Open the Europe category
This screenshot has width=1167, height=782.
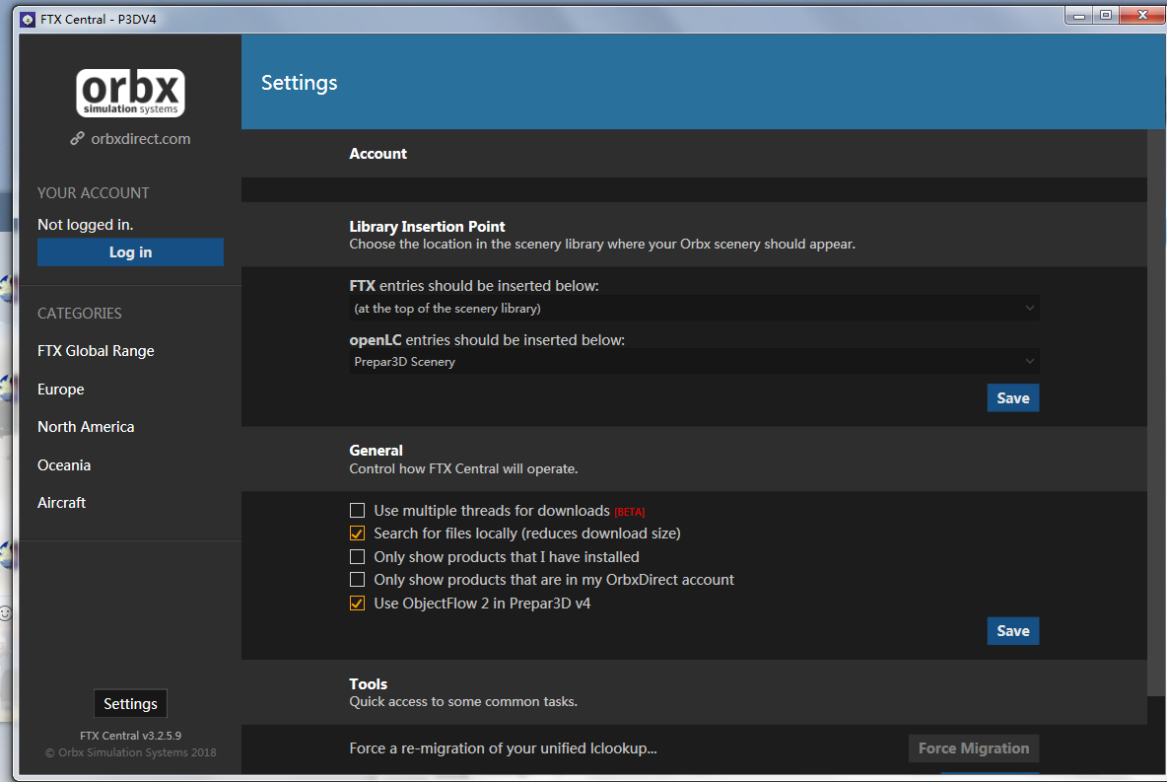[61, 390]
